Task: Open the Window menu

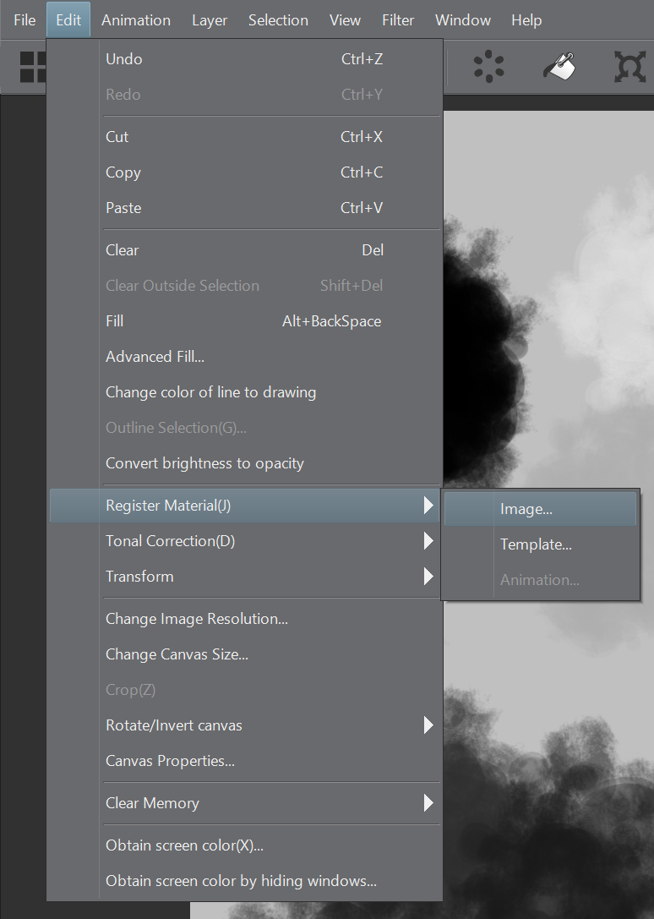Action: pyautogui.click(x=462, y=20)
